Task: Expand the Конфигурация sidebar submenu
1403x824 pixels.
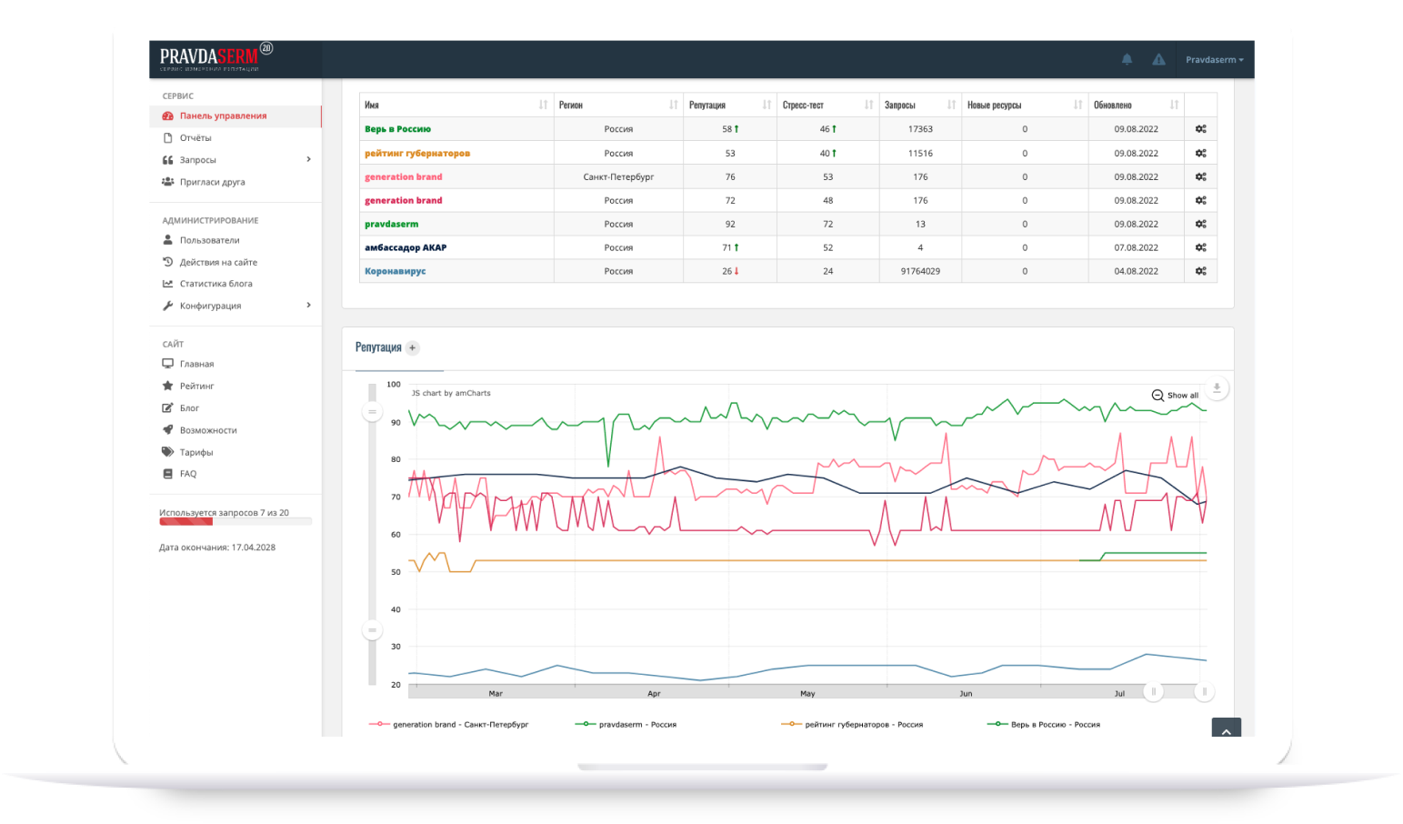Action: point(308,306)
